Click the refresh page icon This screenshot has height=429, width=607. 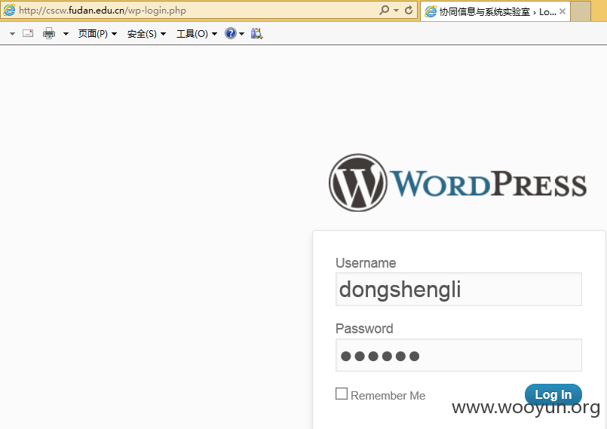click(409, 10)
